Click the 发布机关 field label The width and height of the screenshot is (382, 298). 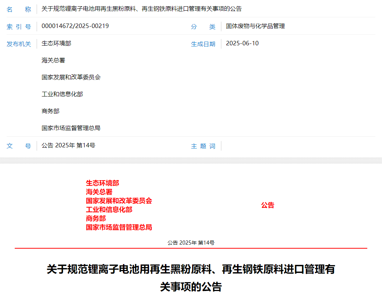19,44
